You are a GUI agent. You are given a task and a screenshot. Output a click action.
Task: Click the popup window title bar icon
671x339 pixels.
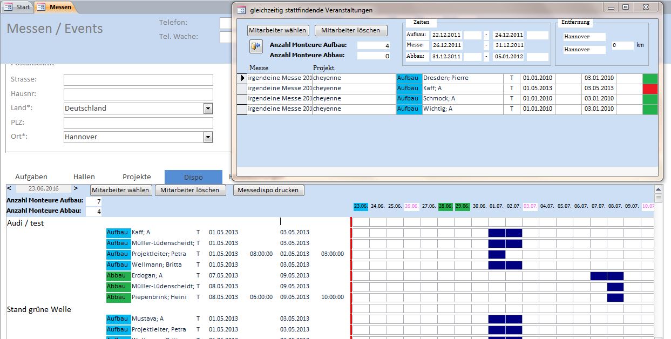(241, 10)
